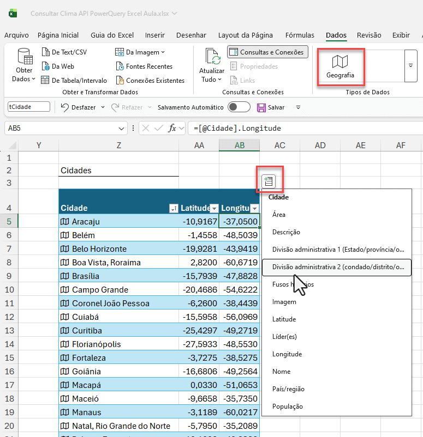Open the Inserir ribbon tab
Screen dimensions: 423x437
[155, 35]
